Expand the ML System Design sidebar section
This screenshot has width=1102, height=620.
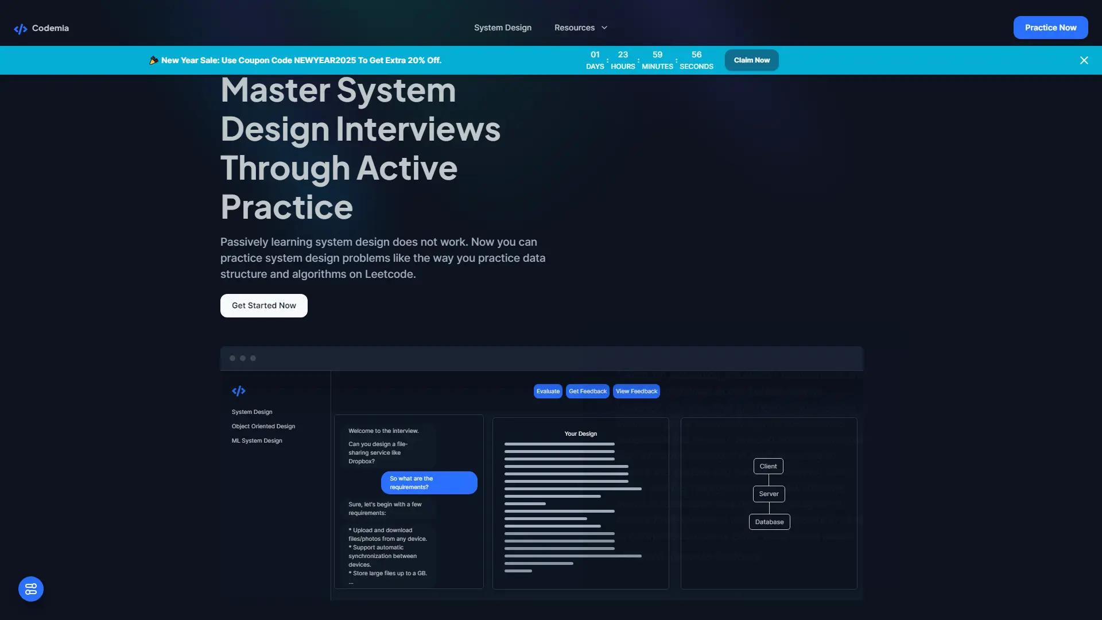[x=257, y=440]
